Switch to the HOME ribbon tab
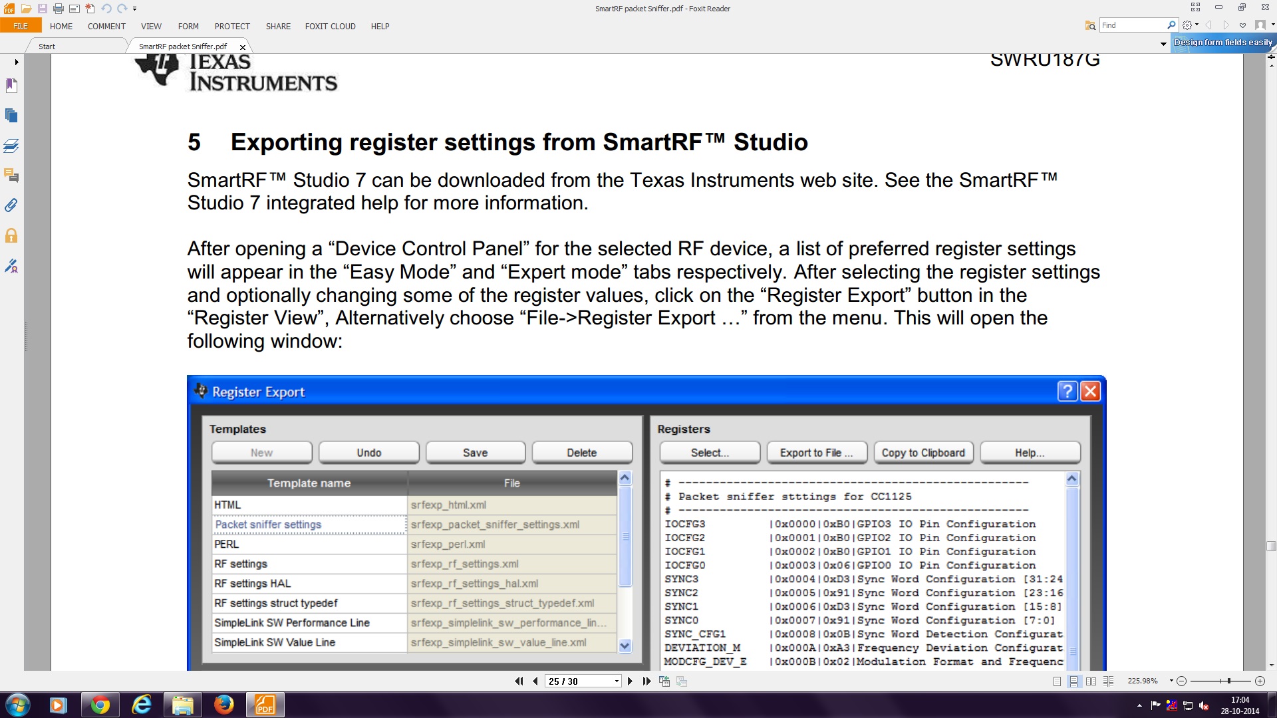 click(61, 26)
